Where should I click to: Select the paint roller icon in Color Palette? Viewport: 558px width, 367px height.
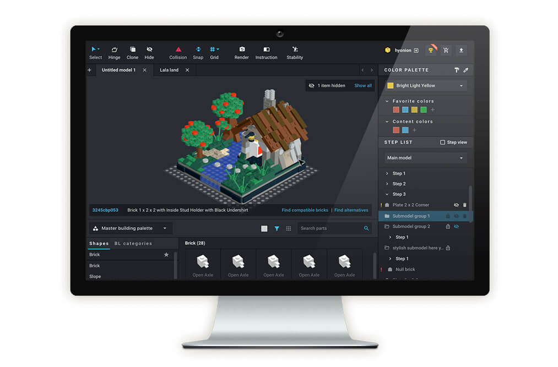(457, 70)
